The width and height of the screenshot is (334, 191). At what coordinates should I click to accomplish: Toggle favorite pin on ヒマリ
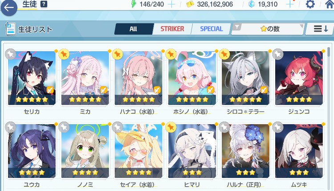tap(171, 127)
